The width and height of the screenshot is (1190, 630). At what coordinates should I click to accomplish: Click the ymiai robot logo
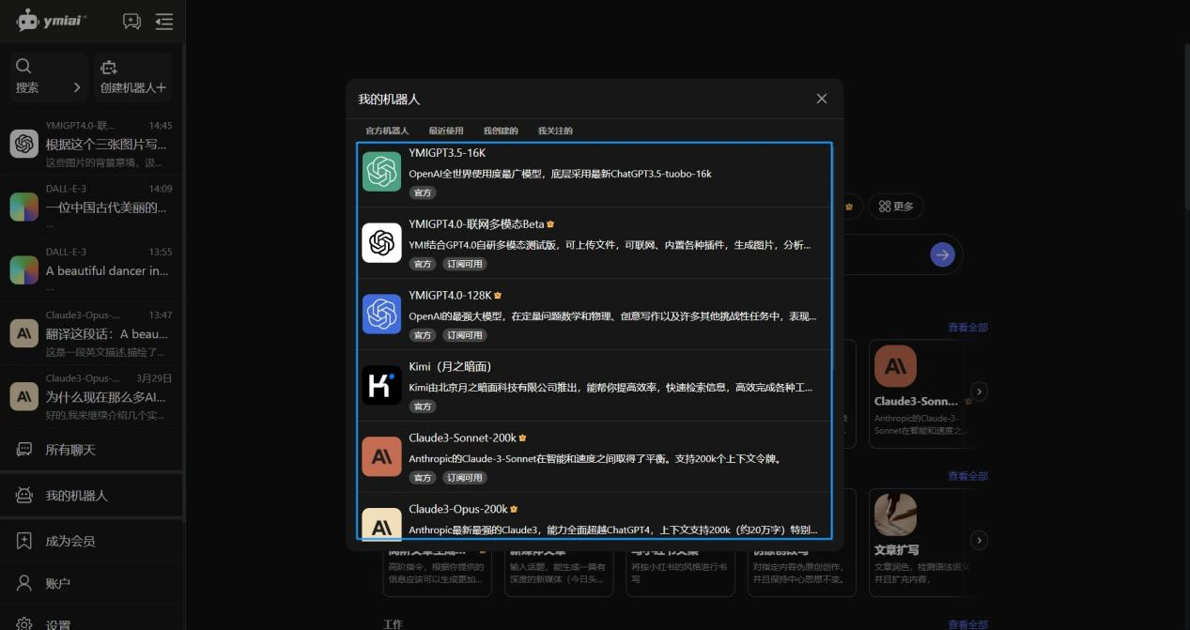click(53, 20)
